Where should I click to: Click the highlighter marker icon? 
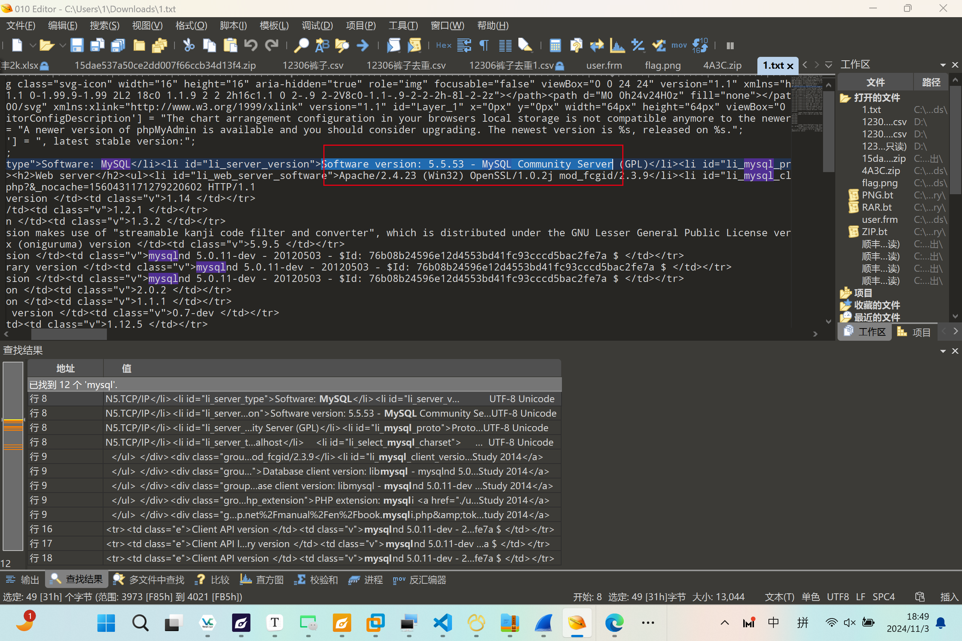[525, 45]
